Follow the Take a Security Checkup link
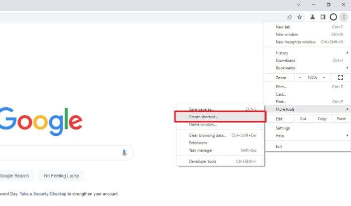 [43, 193]
